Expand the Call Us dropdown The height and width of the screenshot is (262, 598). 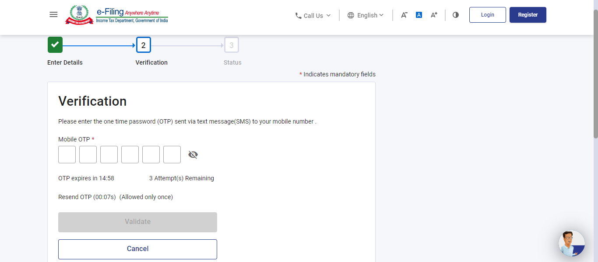[x=313, y=15]
